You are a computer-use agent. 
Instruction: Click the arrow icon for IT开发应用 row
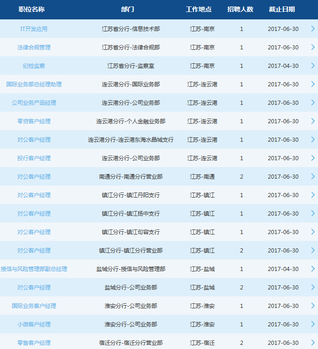pyautogui.click(x=312, y=29)
